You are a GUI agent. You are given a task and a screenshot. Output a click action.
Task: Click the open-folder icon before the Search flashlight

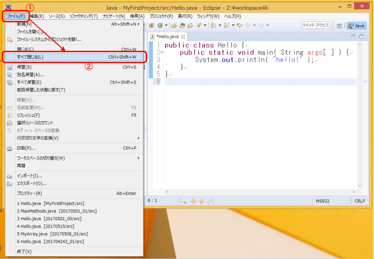coord(190,25)
